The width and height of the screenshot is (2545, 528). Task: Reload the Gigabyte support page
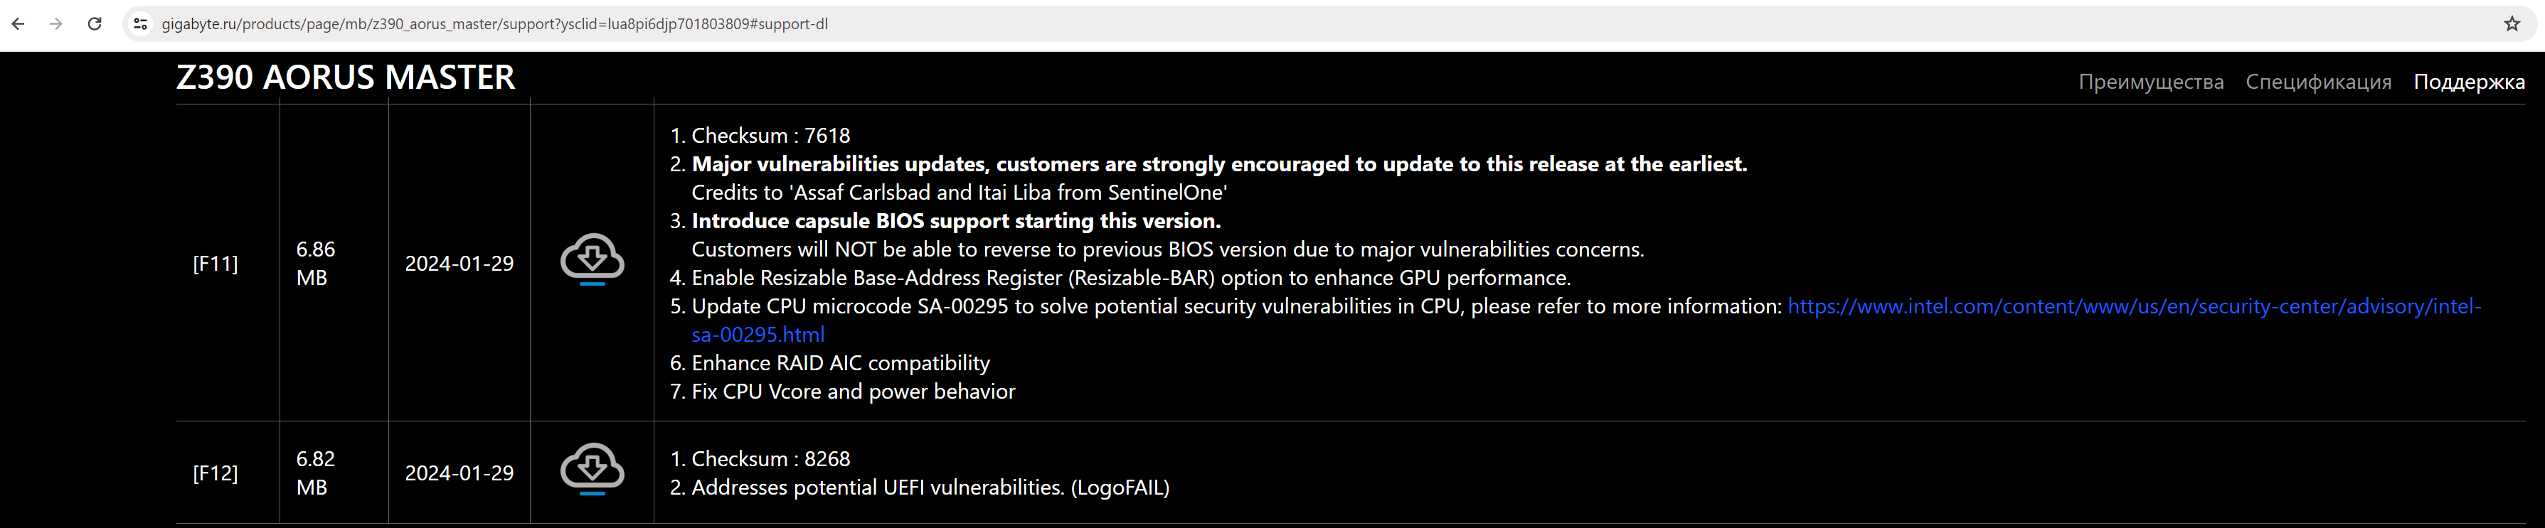pos(95,23)
